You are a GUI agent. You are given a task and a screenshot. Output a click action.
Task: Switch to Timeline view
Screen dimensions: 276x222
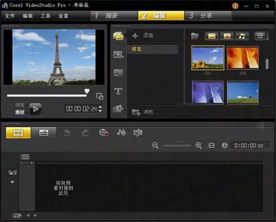click(x=44, y=133)
